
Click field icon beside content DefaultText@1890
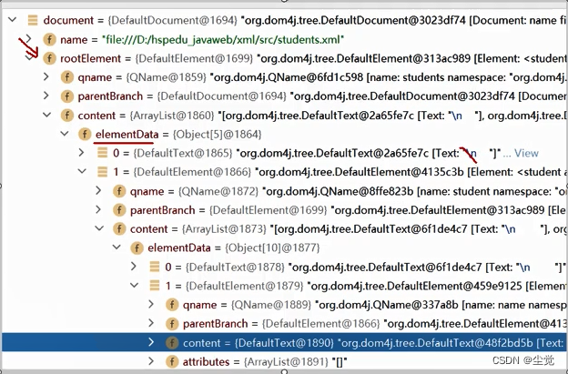point(172,342)
